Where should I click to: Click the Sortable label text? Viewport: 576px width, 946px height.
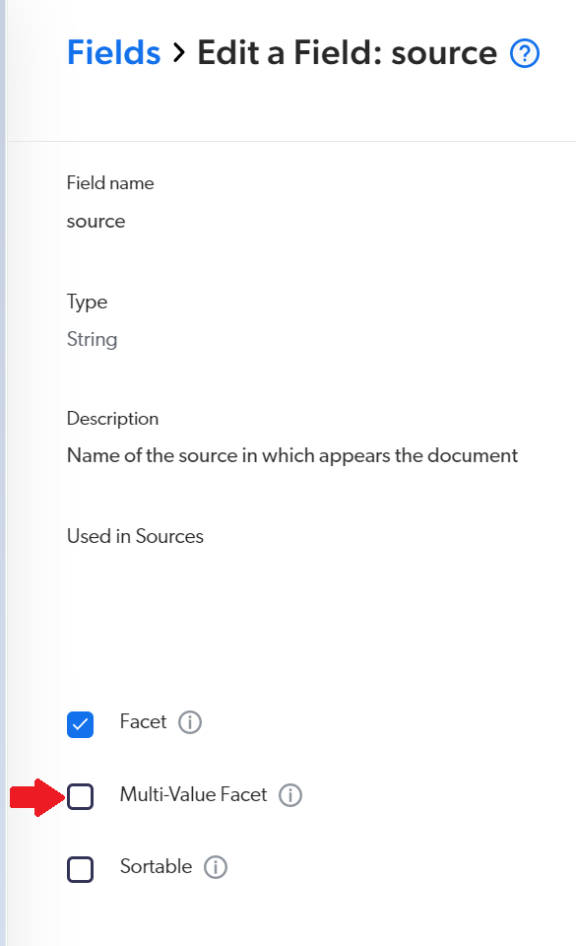(155, 867)
